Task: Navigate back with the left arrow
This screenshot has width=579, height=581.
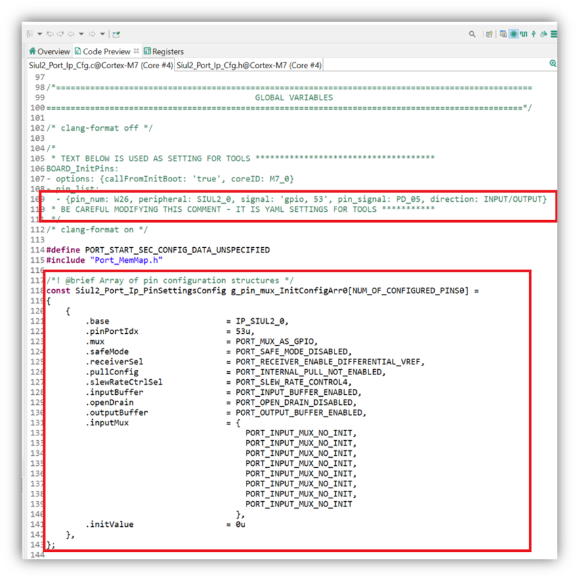Action: (70, 34)
